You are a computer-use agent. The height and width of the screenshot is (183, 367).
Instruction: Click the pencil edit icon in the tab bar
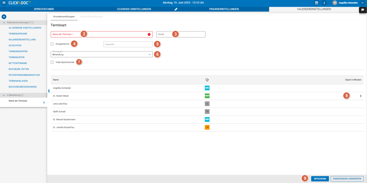click(x=176, y=9)
